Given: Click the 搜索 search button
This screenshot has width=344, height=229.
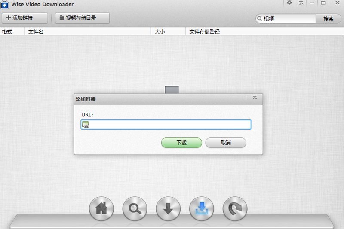Looking at the screenshot, I should (x=329, y=19).
